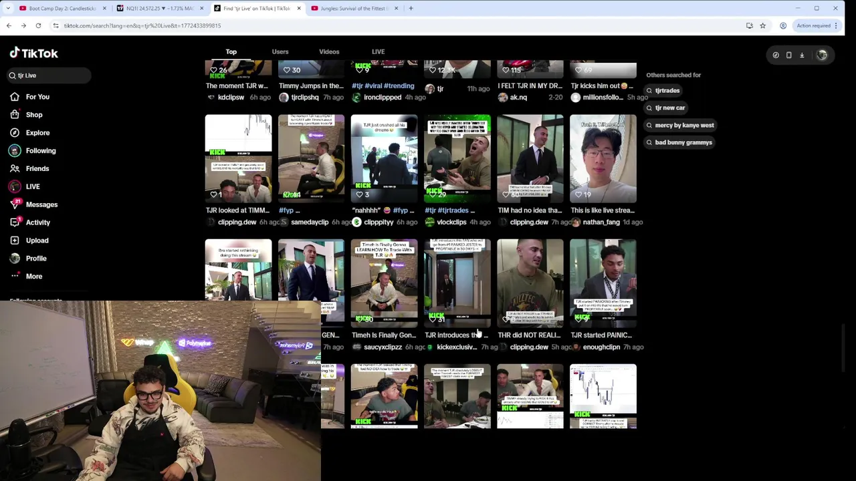
Task: Open kdclipsw account link
Action: 231,98
